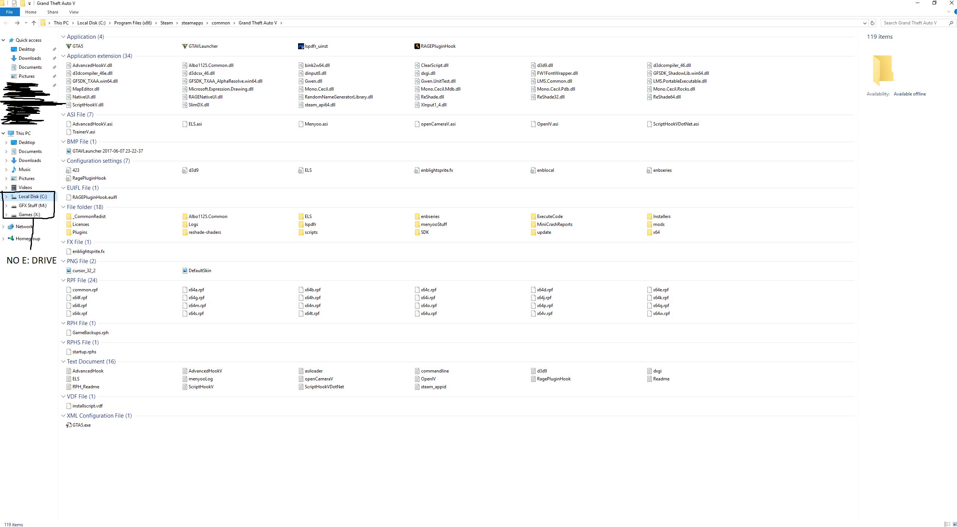
Task: Open the View ribbon tab
Action: tap(74, 12)
